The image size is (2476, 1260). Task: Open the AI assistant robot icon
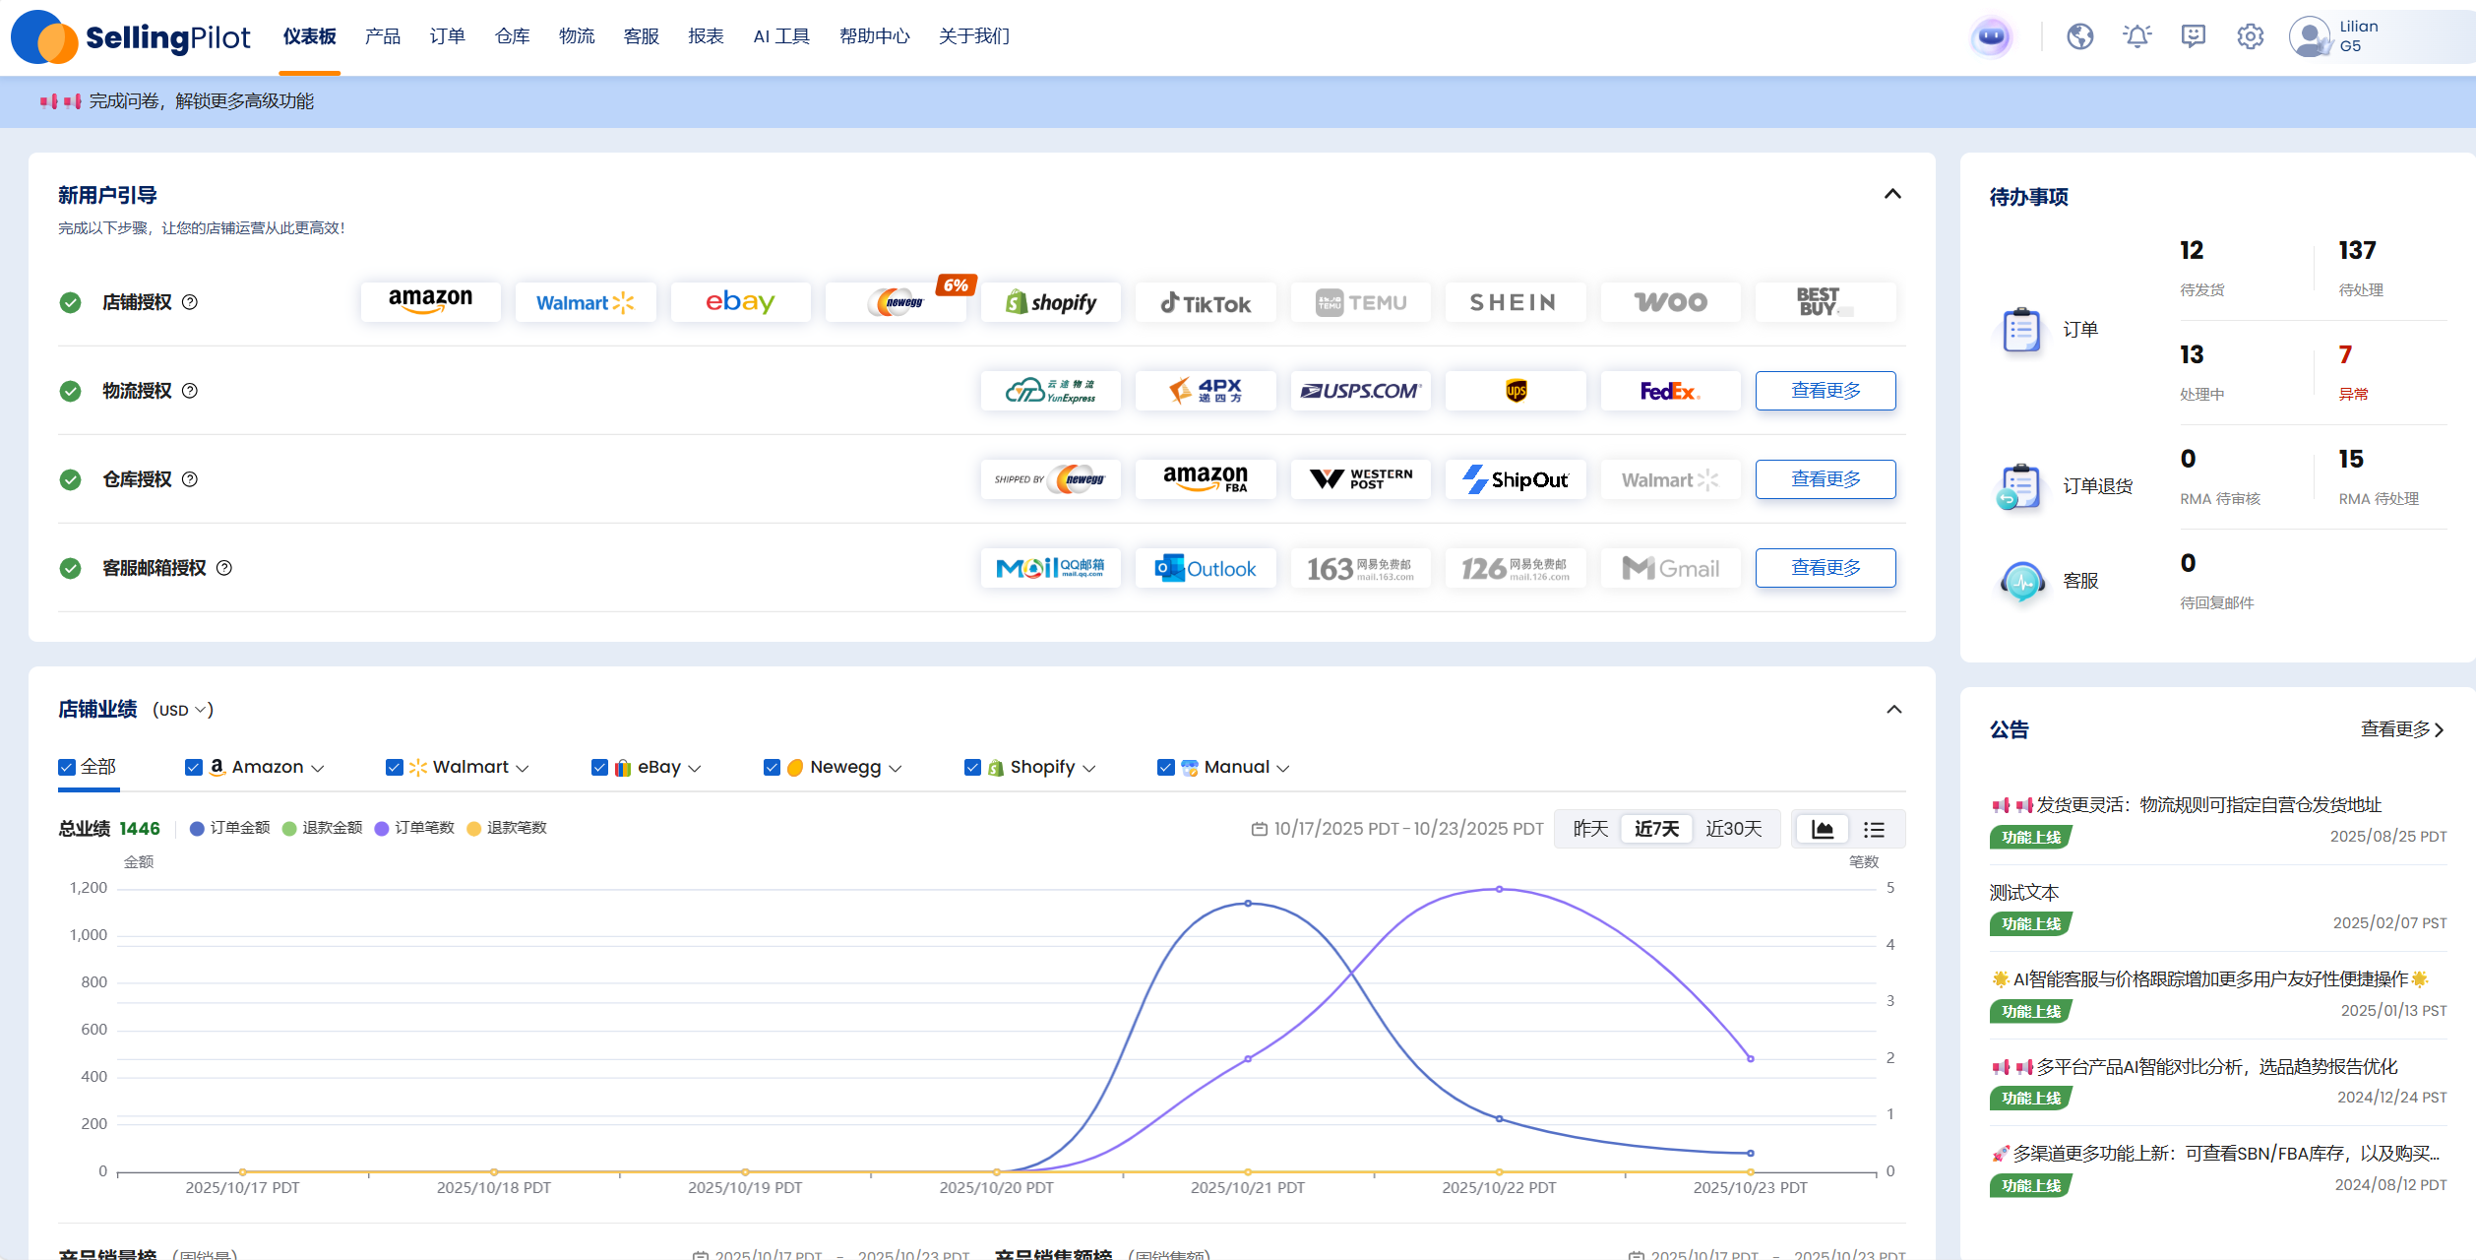pos(1991,37)
